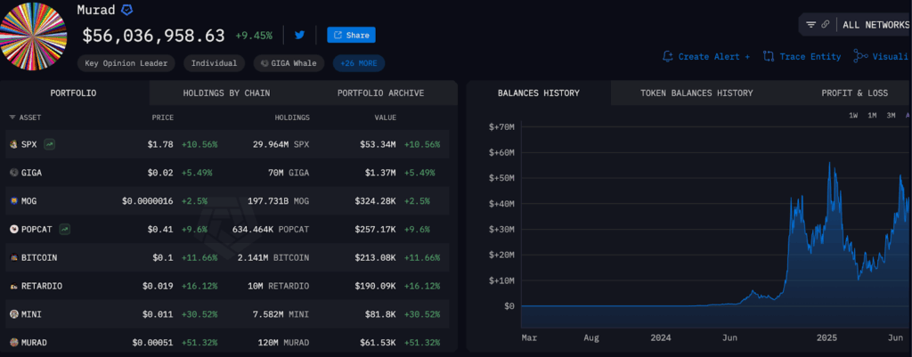The image size is (912, 357).
Task: Select the 3M chart time range
Action: click(891, 116)
